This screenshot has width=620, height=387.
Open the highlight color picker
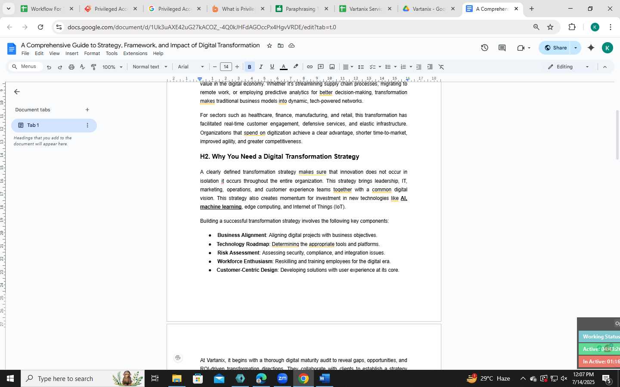(296, 67)
